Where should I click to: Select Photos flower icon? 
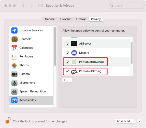[14, 65]
